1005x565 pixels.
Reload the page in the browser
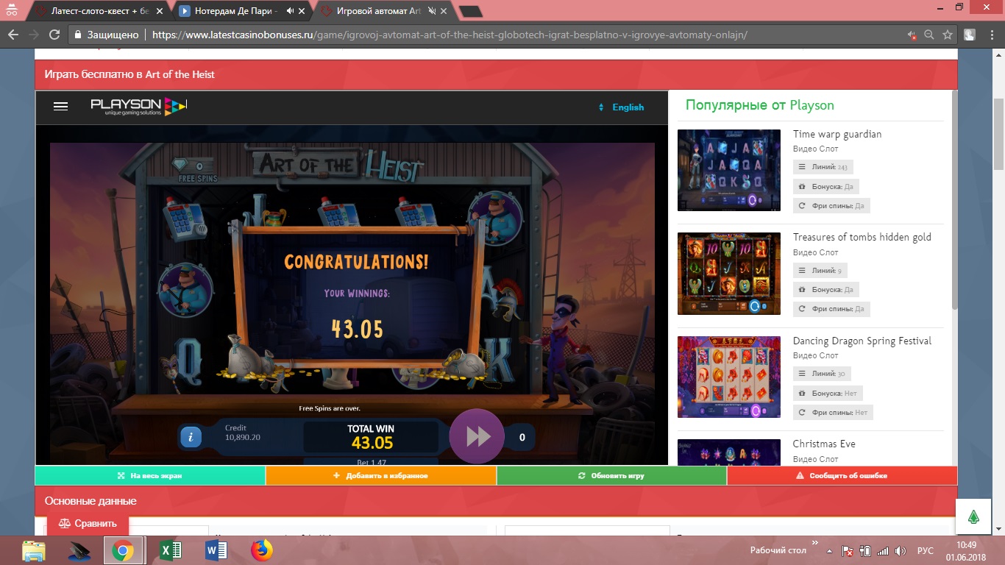tap(54, 35)
